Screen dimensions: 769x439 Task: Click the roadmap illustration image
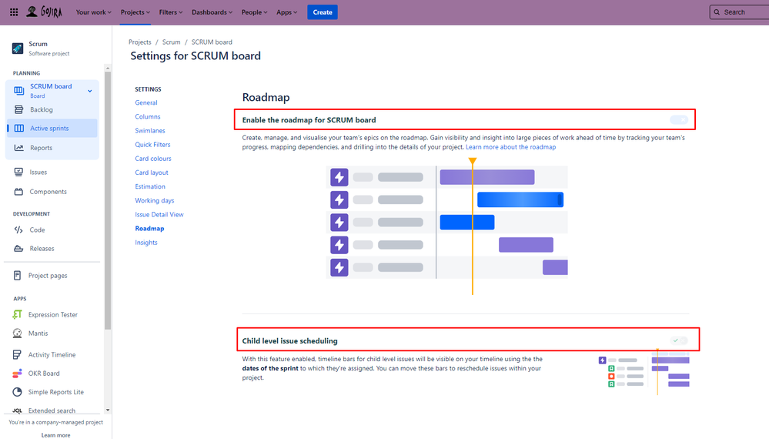click(x=446, y=226)
